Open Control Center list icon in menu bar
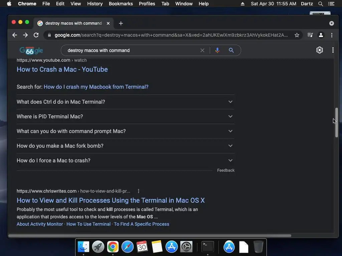The width and height of the screenshot is (342, 256). 331,4
